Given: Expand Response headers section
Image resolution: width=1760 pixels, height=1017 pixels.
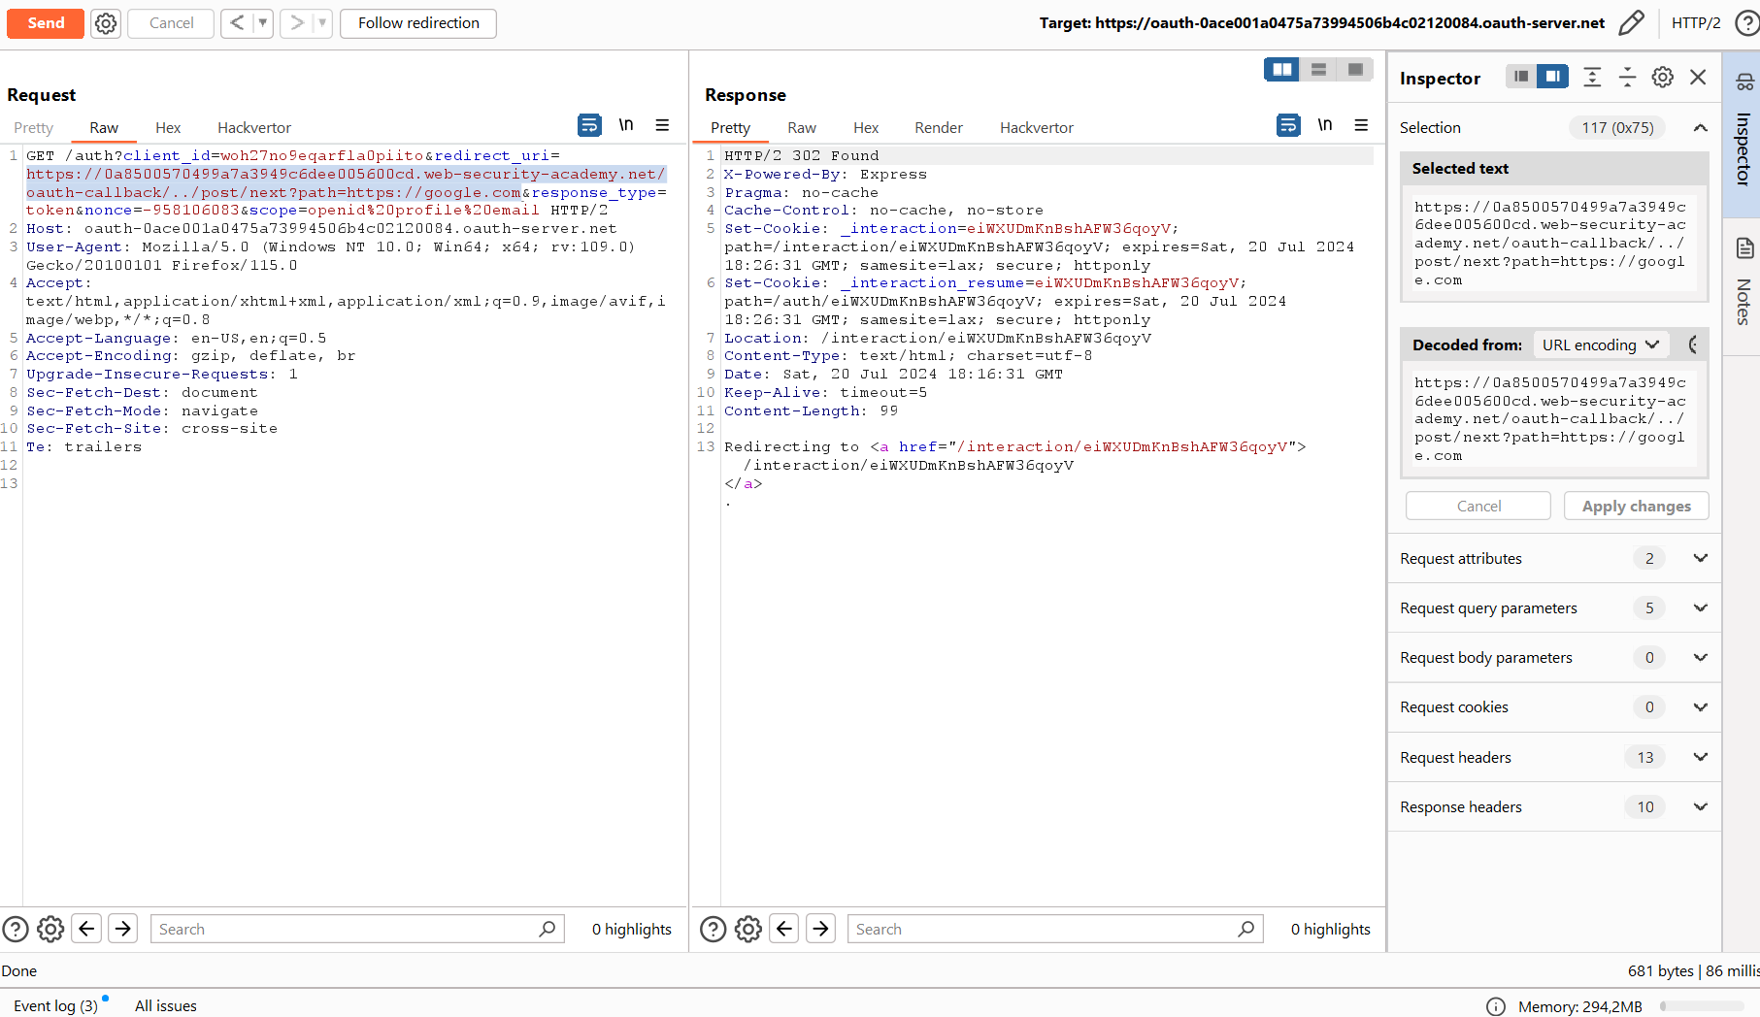Looking at the screenshot, I should tap(1554, 806).
